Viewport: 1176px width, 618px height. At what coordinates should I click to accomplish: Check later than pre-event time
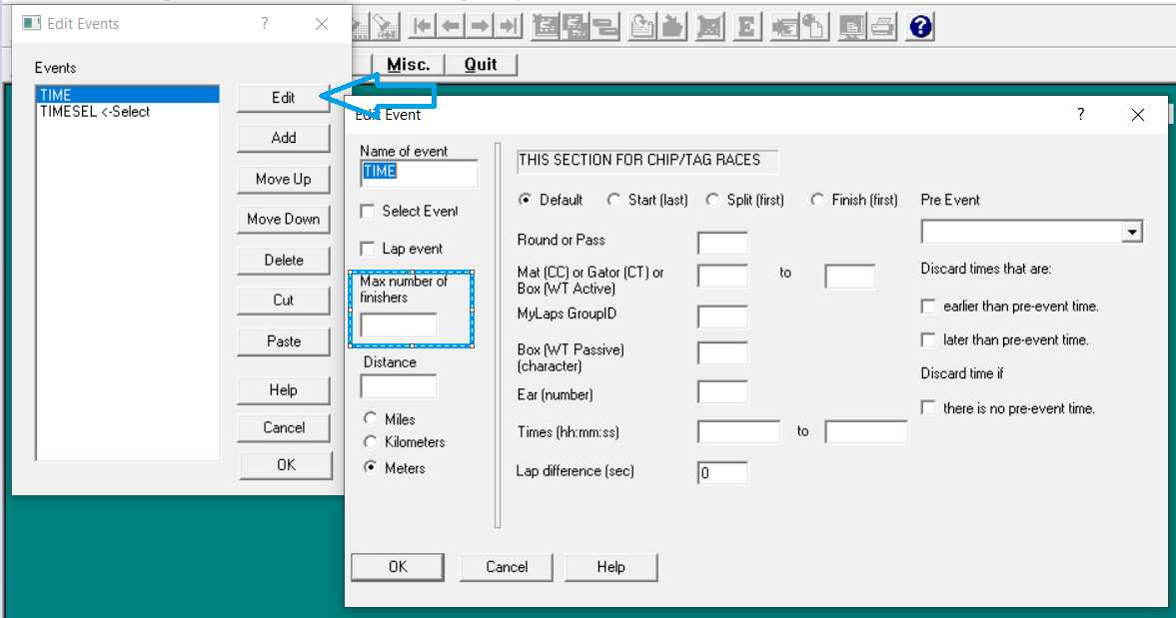point(928,340)
